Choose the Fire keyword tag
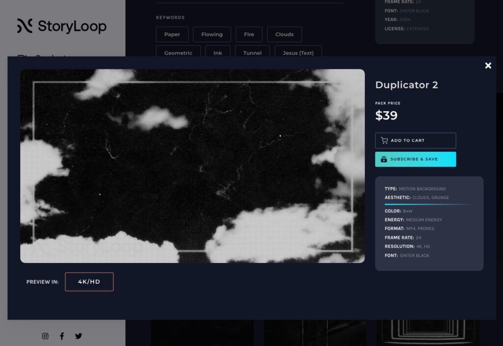This screenshot has width=503, height=346. pos(249,34)
